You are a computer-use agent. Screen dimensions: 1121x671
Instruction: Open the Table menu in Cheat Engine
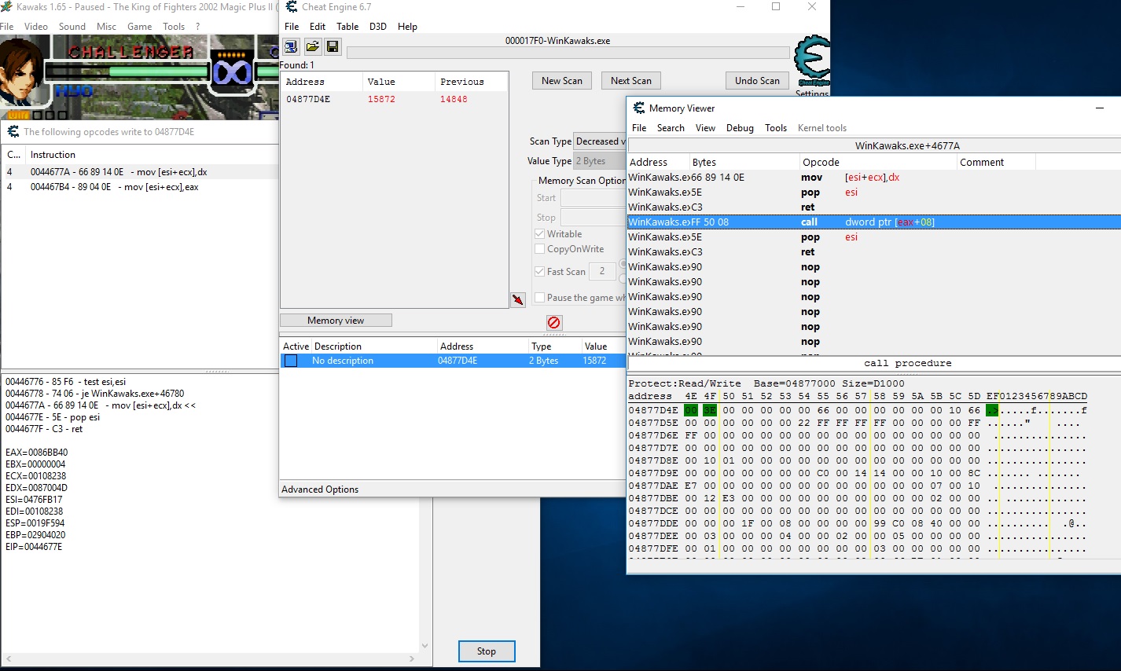tap(347, 27)
